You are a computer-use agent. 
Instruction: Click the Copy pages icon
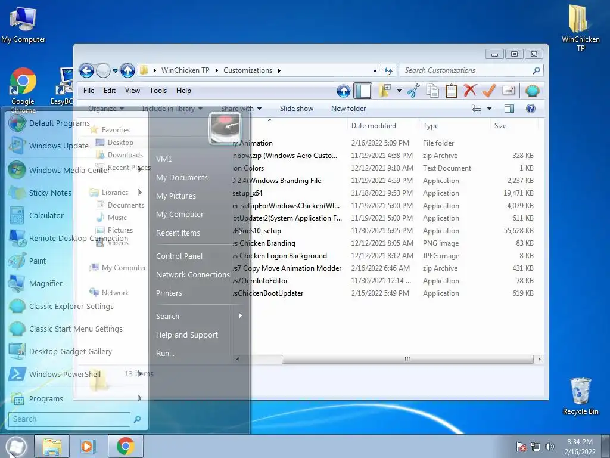432,91
